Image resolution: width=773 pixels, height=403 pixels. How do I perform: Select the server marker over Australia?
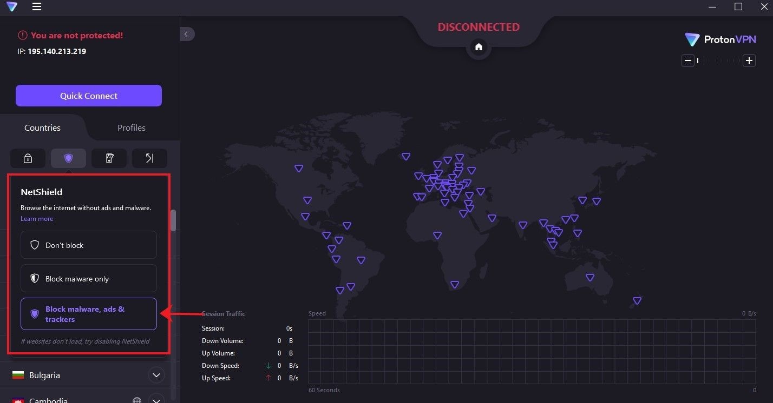click(590, 278)
